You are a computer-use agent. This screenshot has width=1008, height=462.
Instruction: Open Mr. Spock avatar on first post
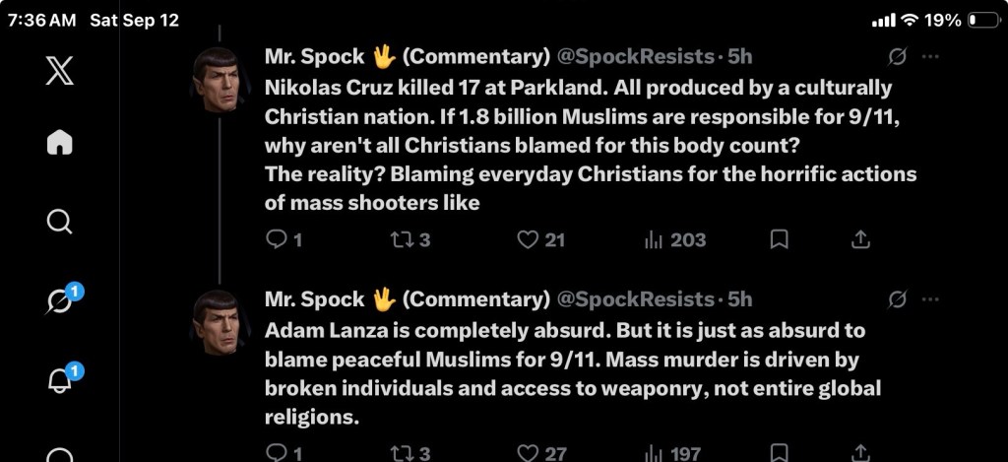[219, 79]
